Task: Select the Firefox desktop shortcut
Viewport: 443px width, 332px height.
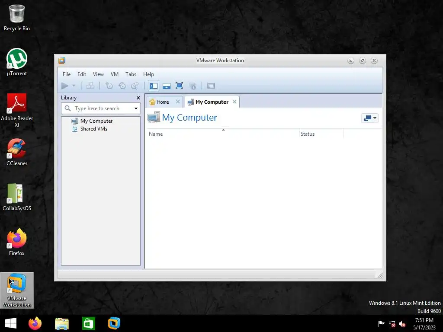Action: pyautogui.click(x=17, y=242)
